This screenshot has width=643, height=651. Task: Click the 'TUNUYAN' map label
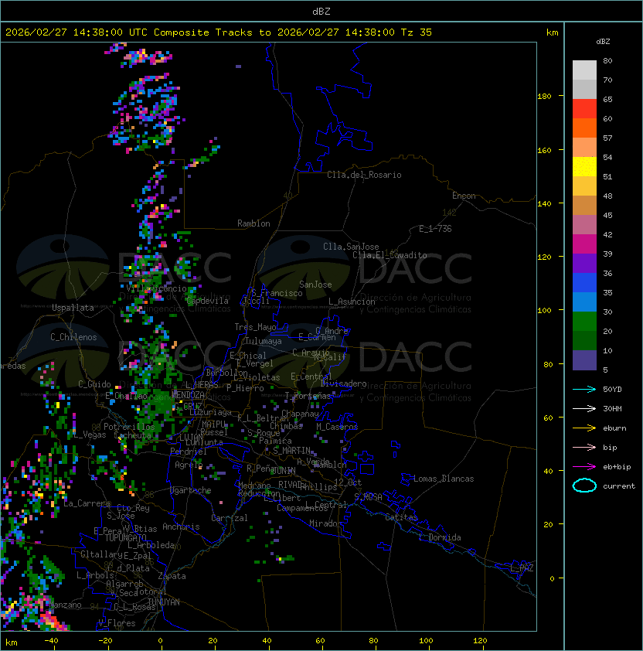[x=164, y=602]
